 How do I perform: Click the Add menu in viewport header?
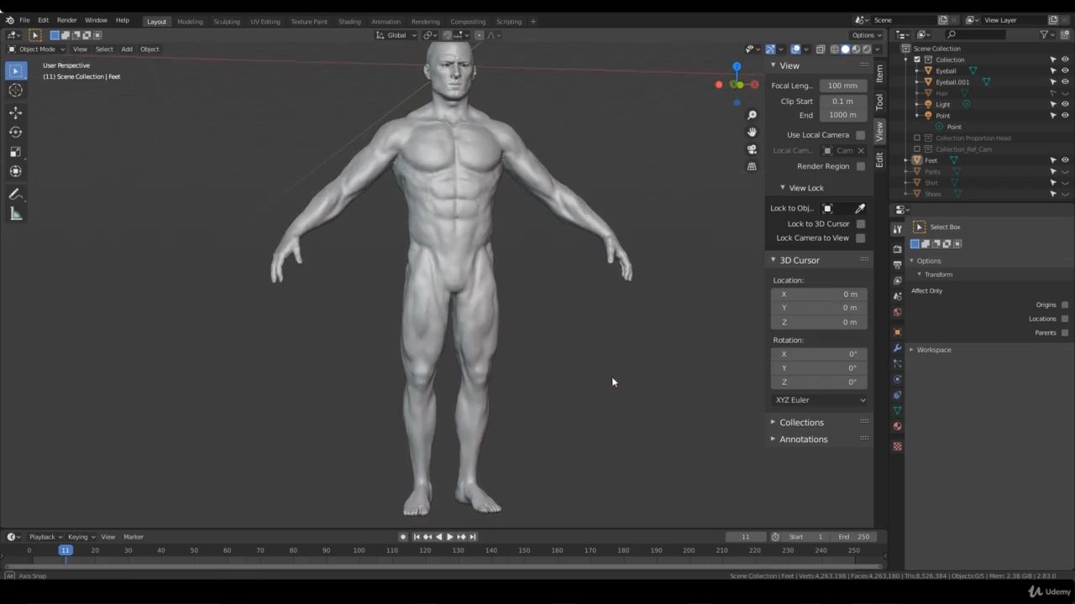pos(127,49)
